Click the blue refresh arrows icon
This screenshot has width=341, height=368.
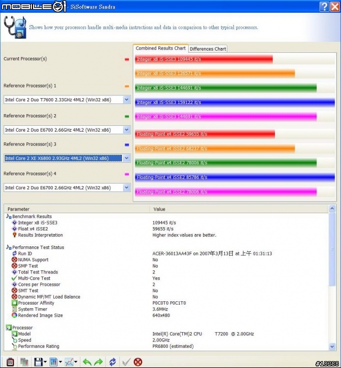pos(112,362)
